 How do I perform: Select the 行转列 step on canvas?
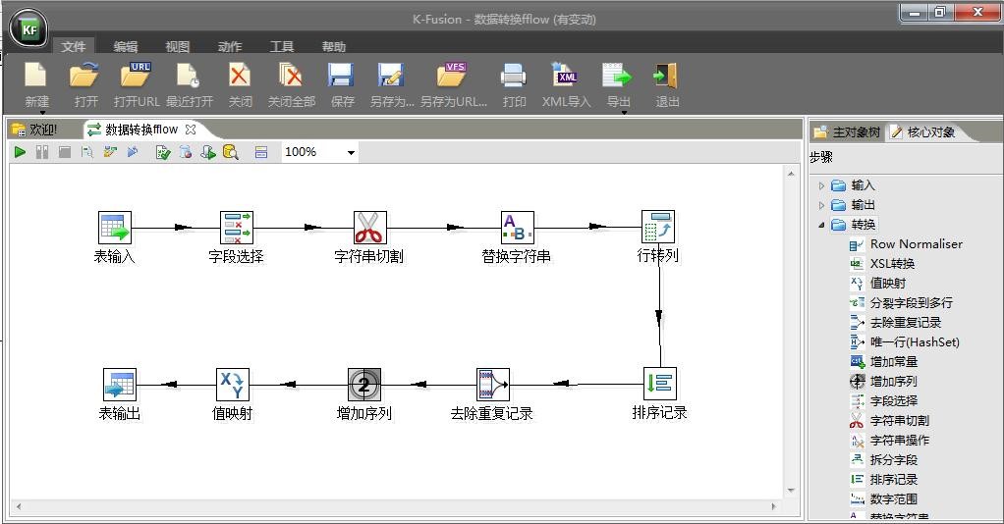point(658,227)
